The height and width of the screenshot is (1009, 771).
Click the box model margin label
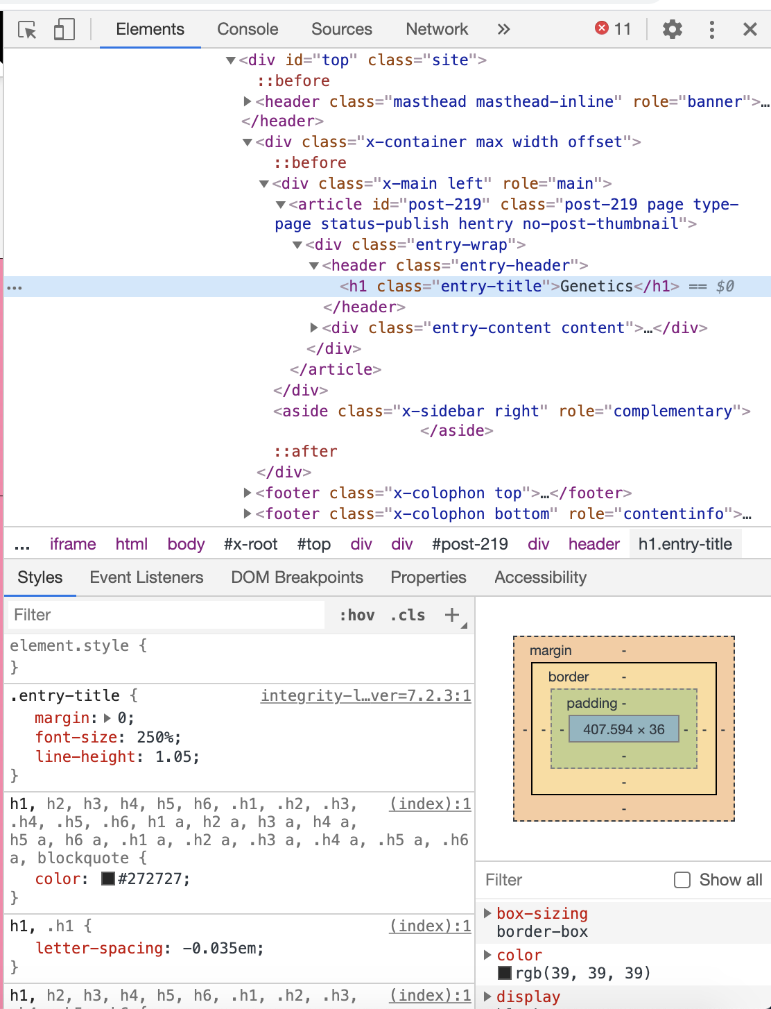point(551,650)
